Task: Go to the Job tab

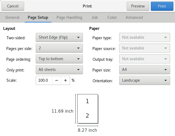Action: [x=94, y=17]
